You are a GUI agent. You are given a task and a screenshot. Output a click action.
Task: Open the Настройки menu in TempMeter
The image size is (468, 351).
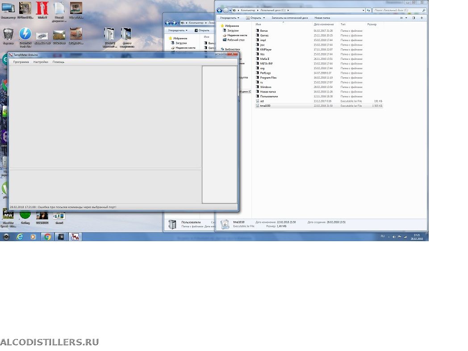coord(41,62)
